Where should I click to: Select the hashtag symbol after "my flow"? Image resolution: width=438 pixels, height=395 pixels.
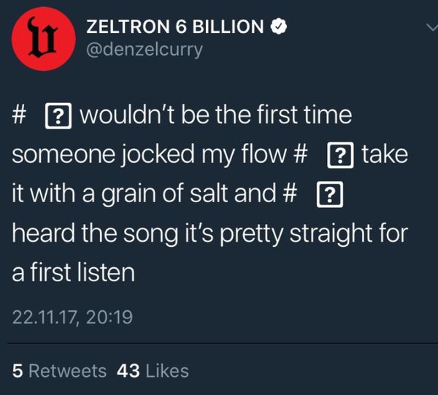pos(301,155)
